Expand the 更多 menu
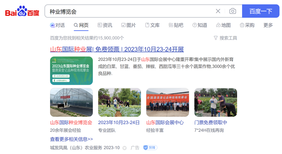Screen dimensions: 282x154 (268, 25)
